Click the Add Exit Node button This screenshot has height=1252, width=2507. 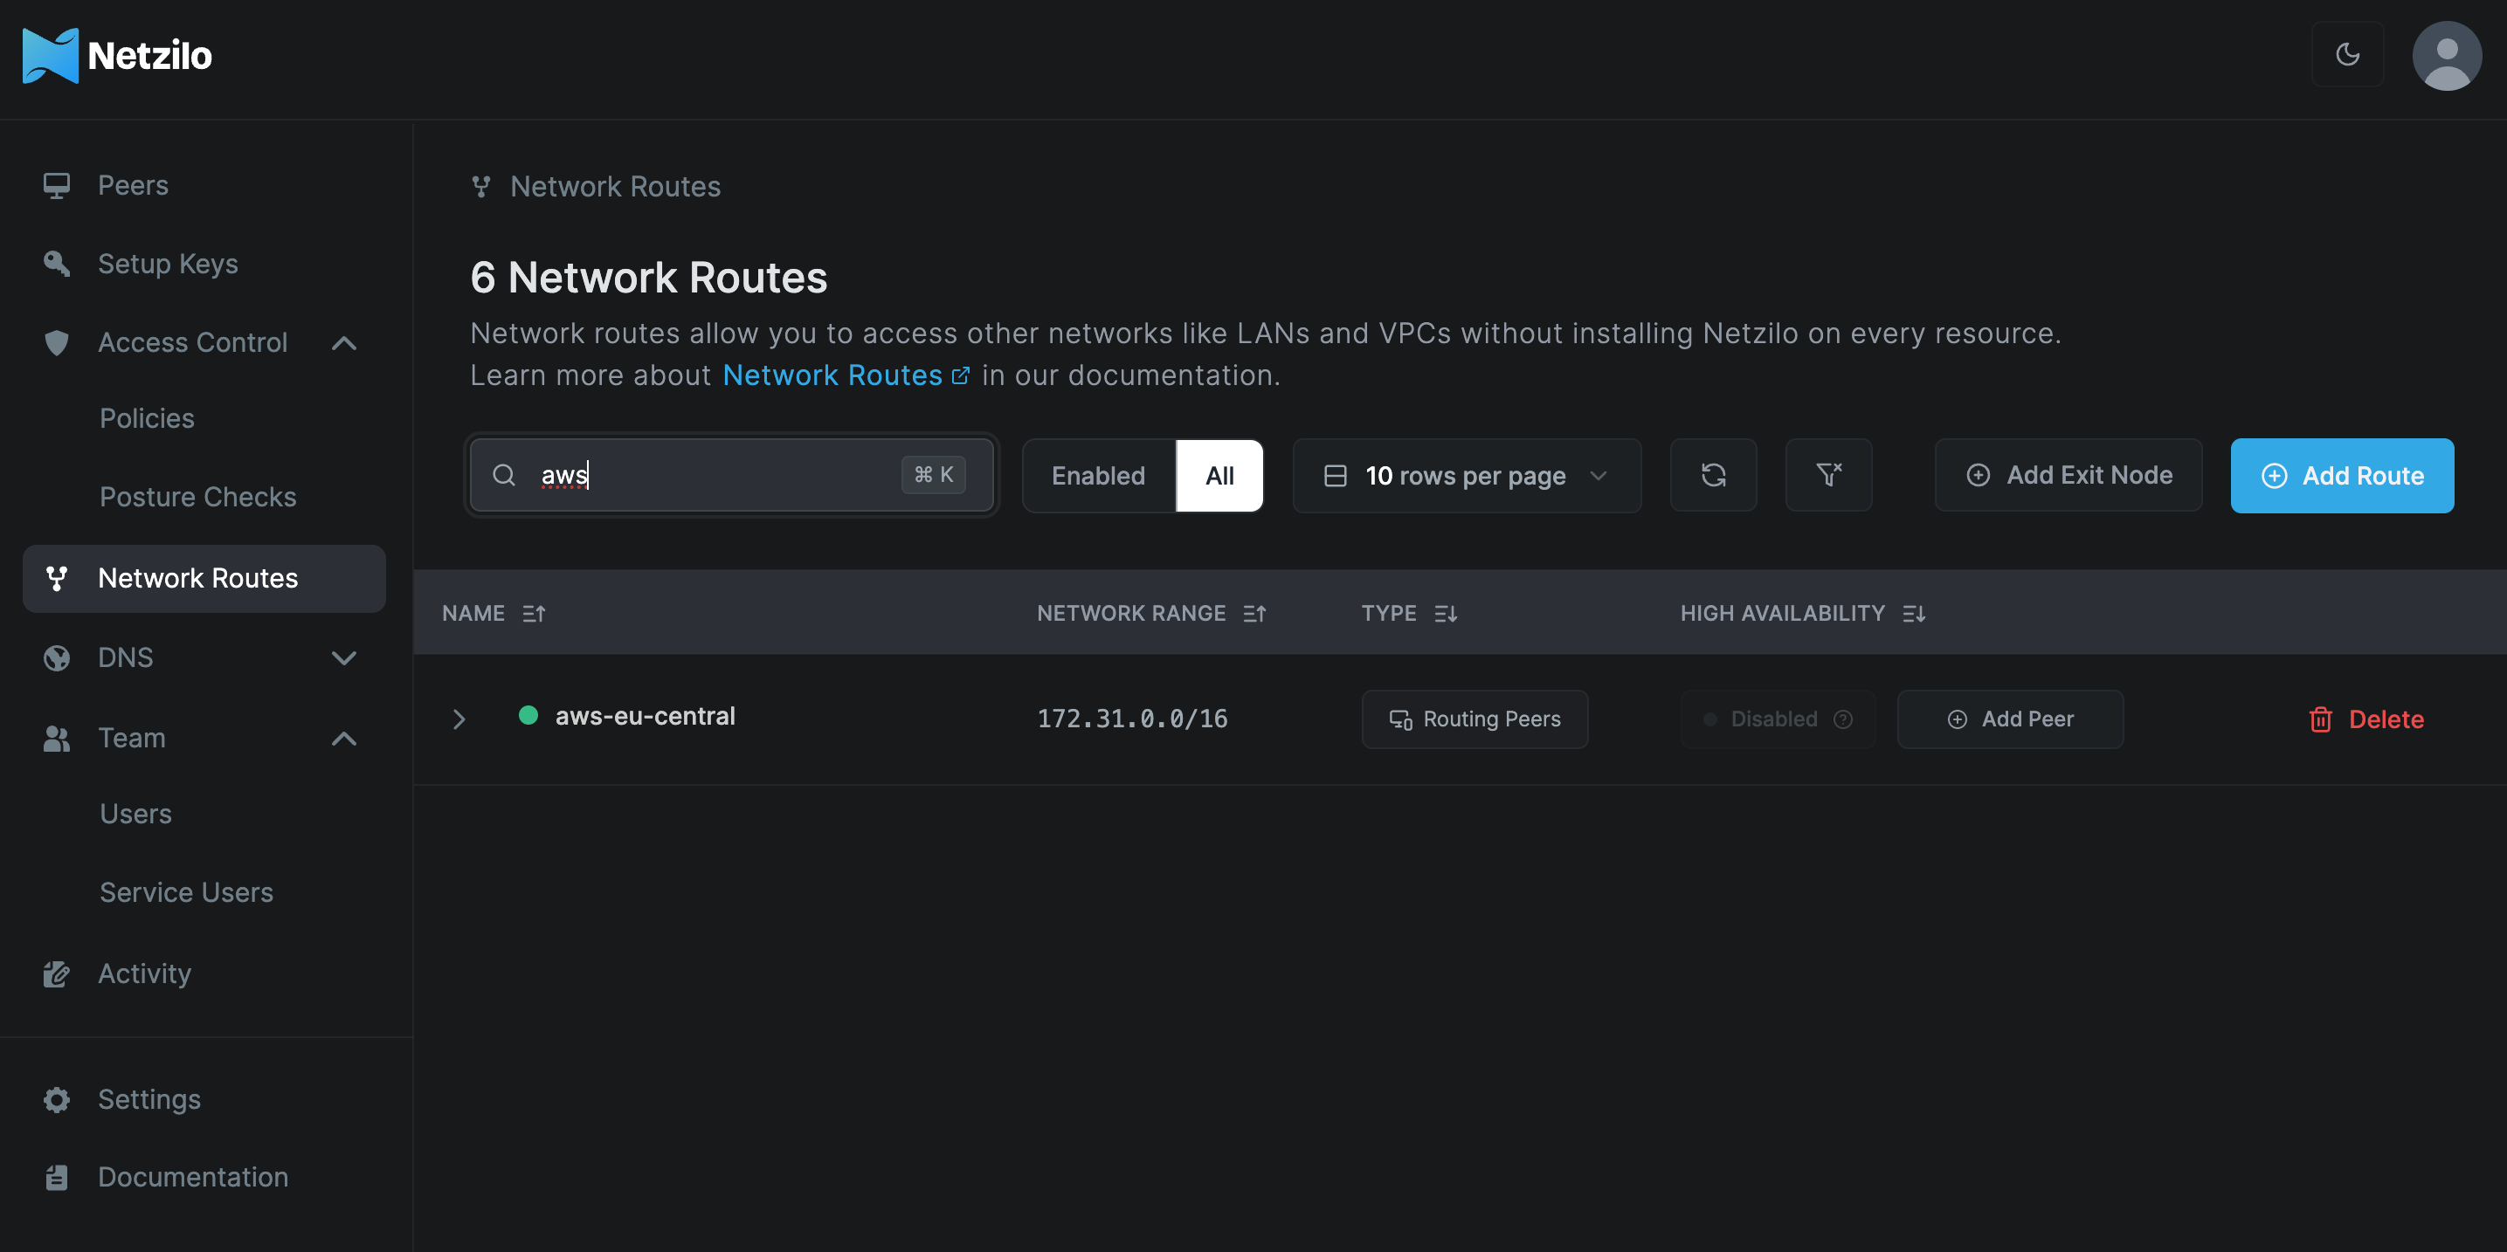2068,475
